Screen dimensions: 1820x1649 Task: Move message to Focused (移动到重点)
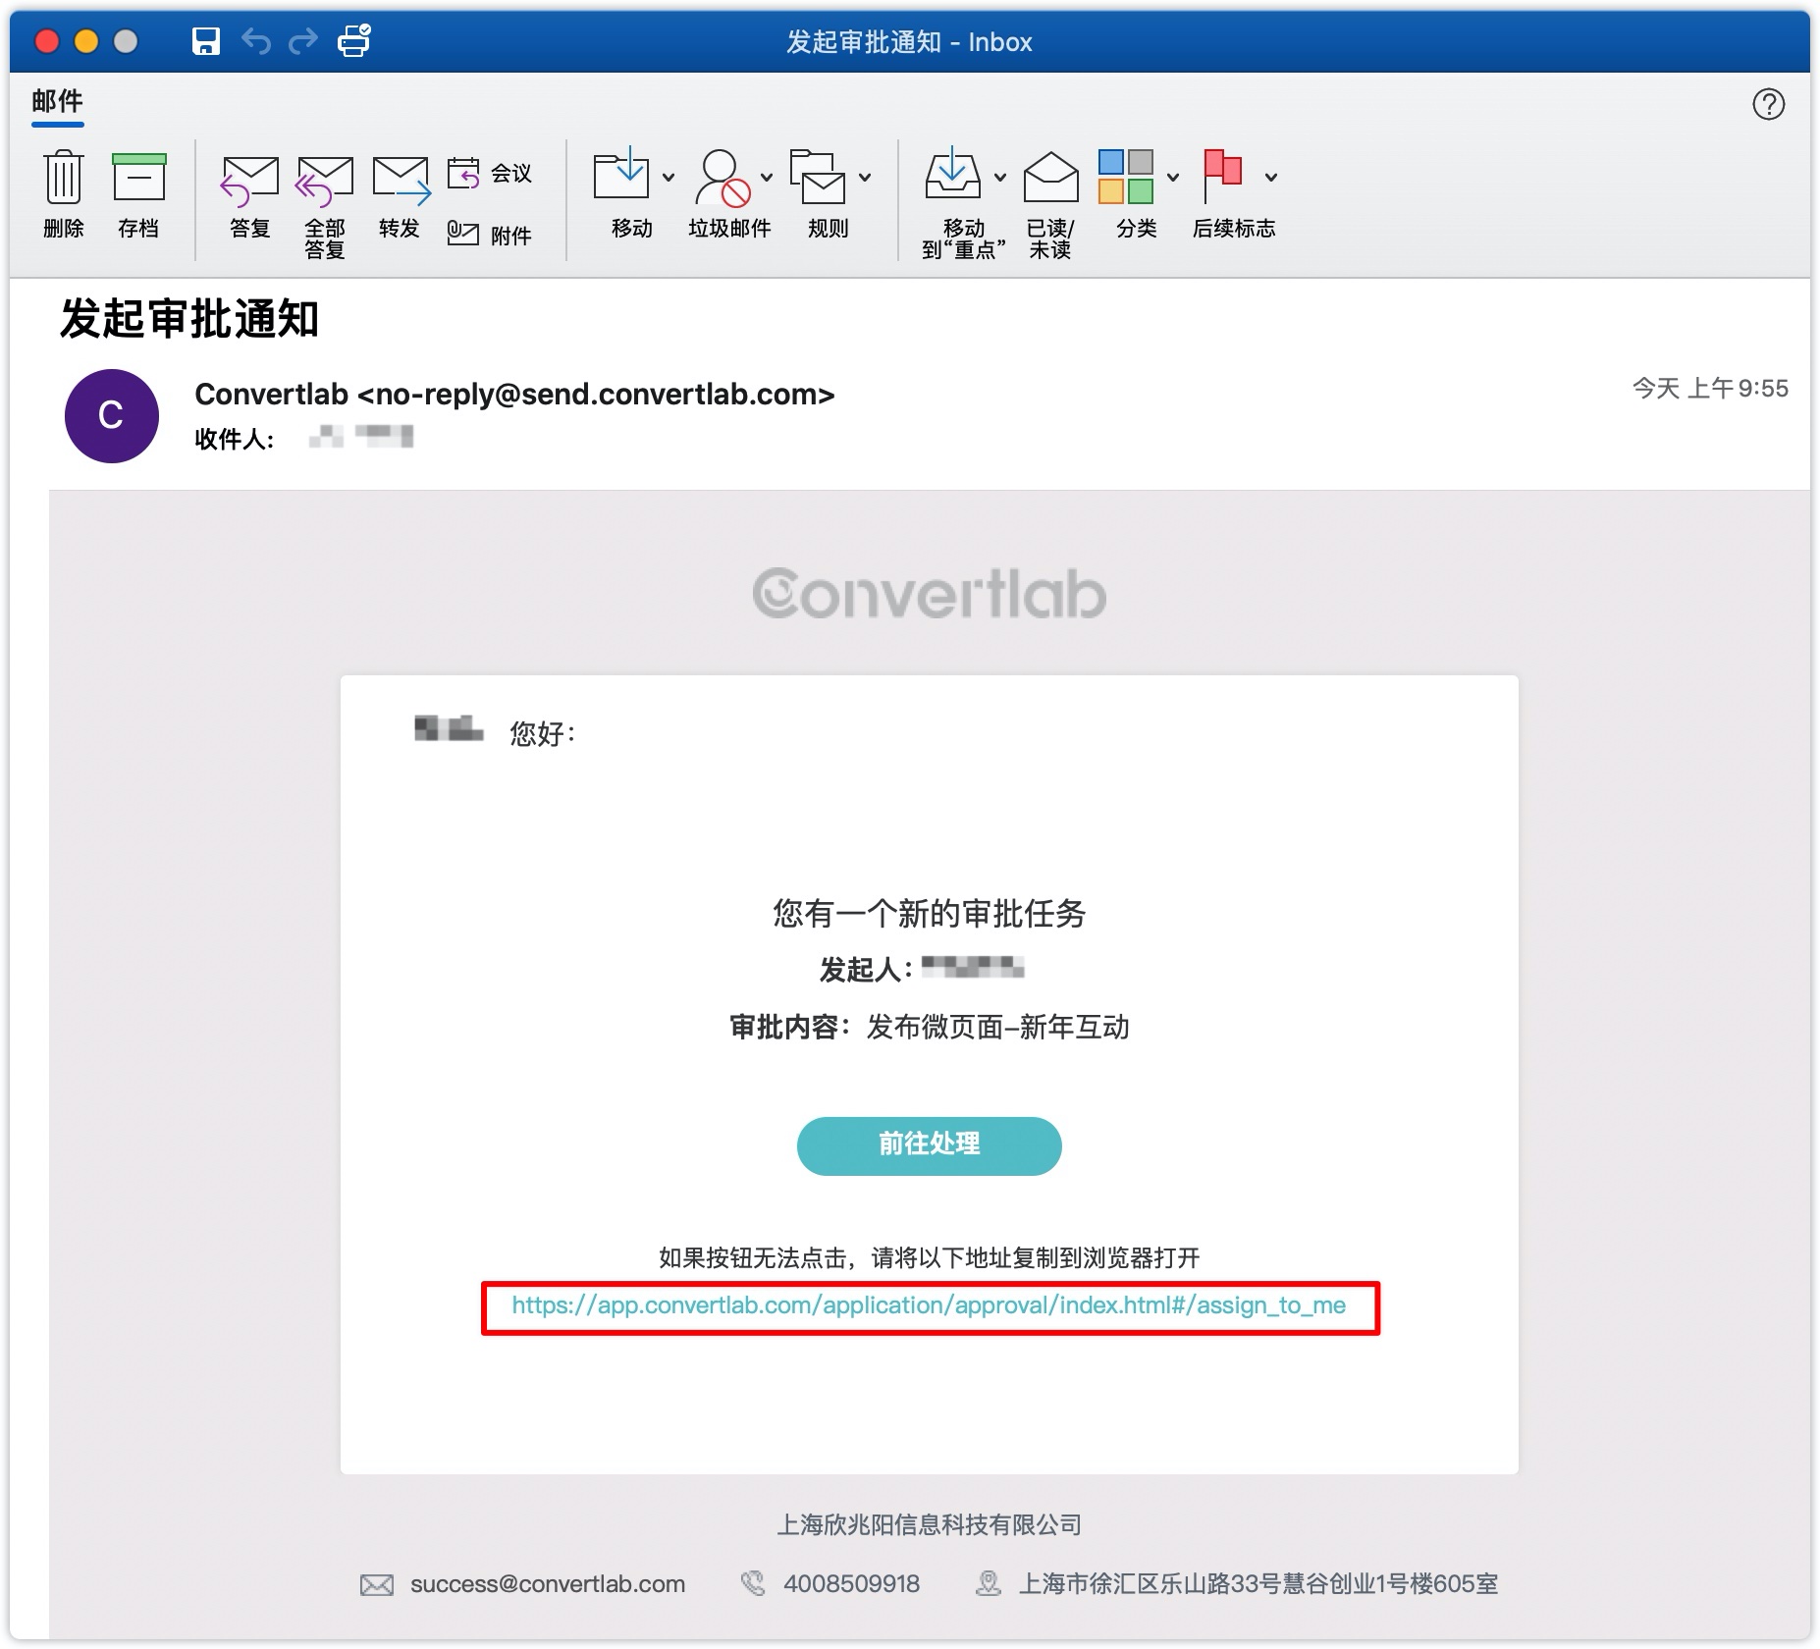(952, 175)
